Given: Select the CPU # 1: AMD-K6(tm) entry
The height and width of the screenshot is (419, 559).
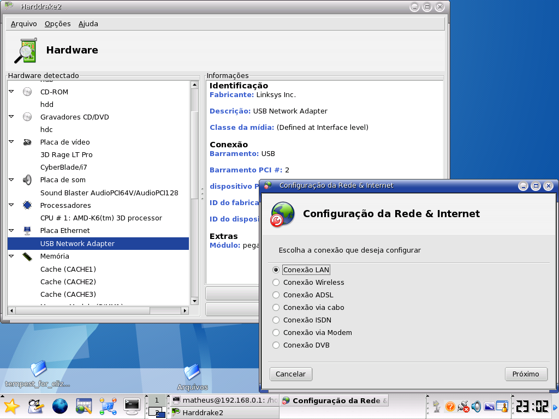Looking at the screenshot, I should tap(101, 218).
